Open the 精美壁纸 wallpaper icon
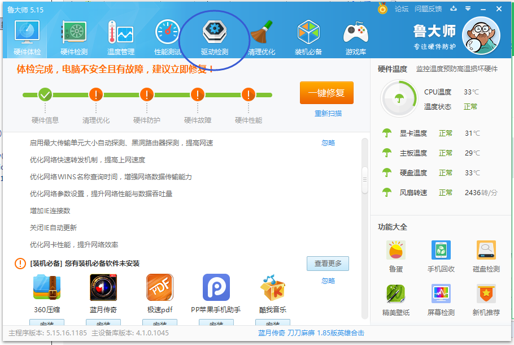Viewport: 514px width, 345px height. click(396, 294)
